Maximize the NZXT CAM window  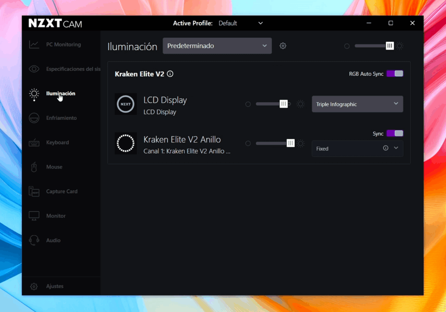tap(391, 23)
